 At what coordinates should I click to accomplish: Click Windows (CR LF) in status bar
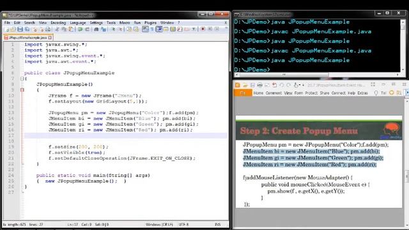pos(159,224)
